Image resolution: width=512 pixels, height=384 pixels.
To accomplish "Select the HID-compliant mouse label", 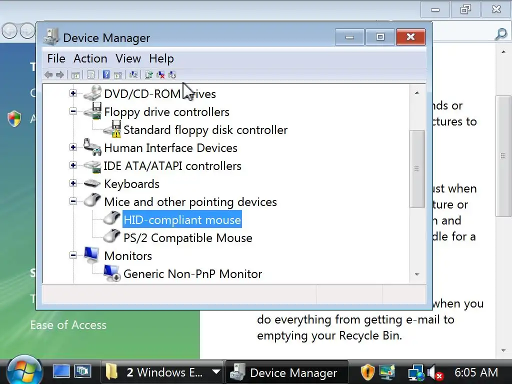I will point(182,220).
